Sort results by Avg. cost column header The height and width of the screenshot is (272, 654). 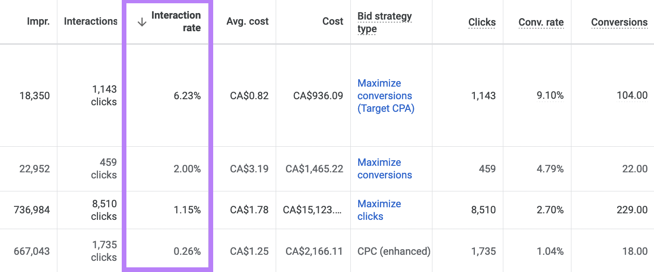(247, 21)
